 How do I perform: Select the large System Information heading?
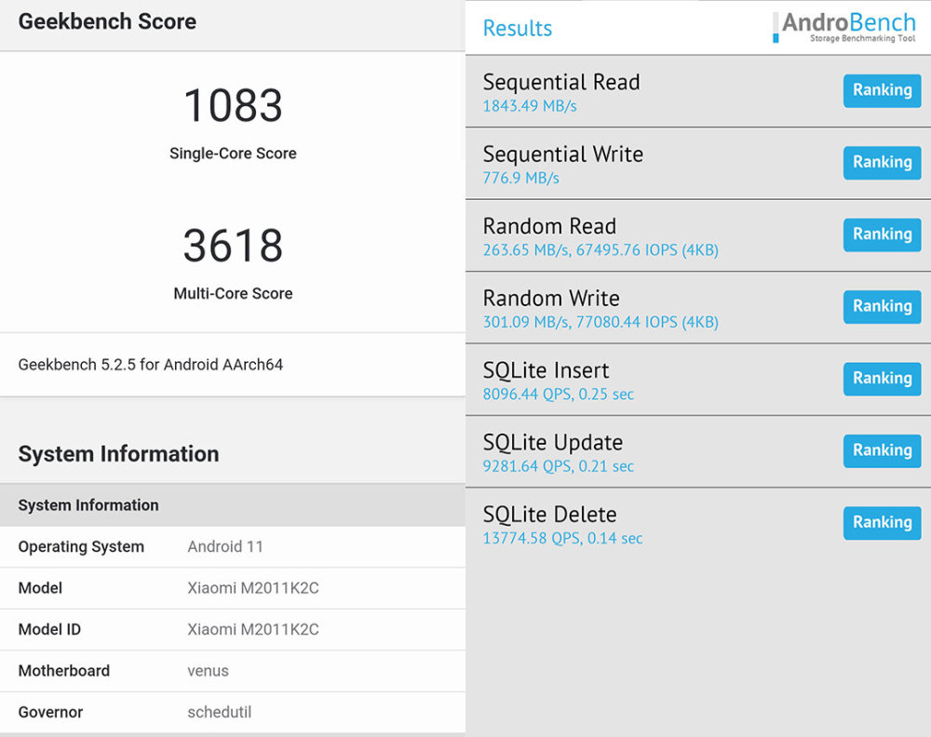118,454
